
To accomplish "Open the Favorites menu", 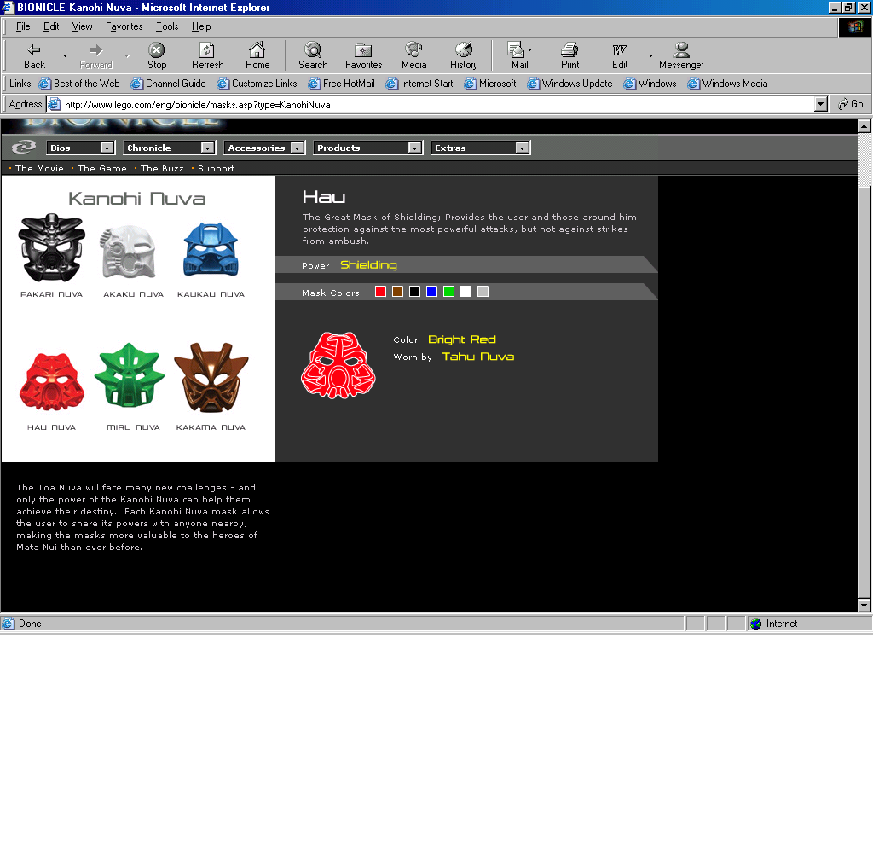I will pos(124,26).
